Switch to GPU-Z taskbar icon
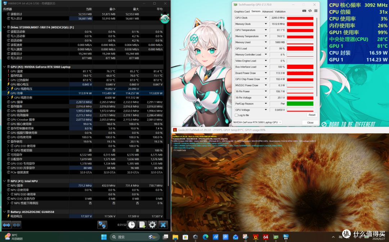 pos(276,237)
